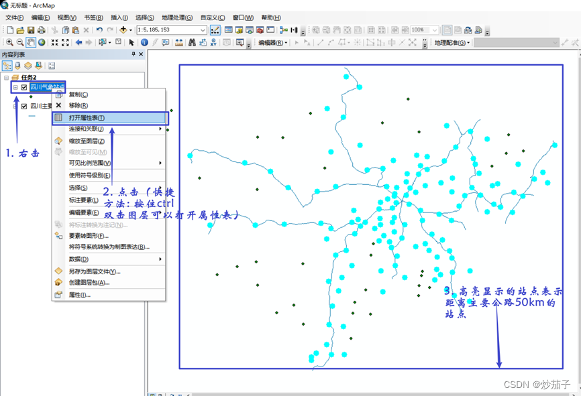581x396 pixels.
Task: Expand the 可见比例范围(V) submenu
Action: tap(109, 163)
